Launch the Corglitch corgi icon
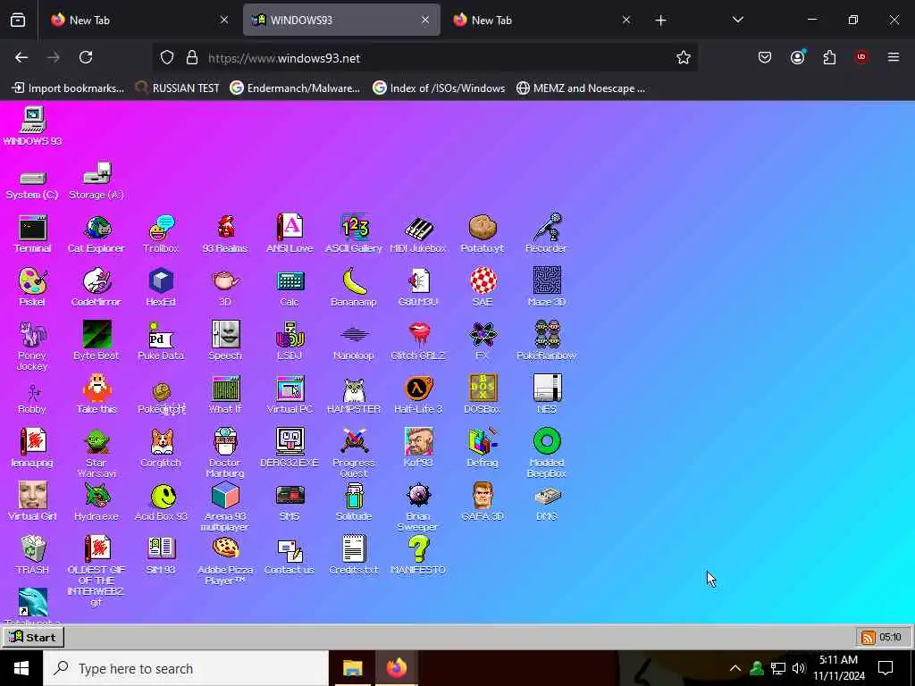 pyautogui.click(x=161, y=448)
